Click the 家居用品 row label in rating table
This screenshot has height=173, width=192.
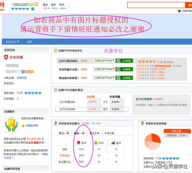click(x=64, y=155)
